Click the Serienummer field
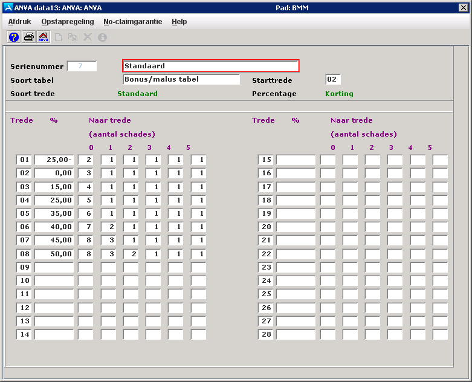 click(x=82, y=66)
